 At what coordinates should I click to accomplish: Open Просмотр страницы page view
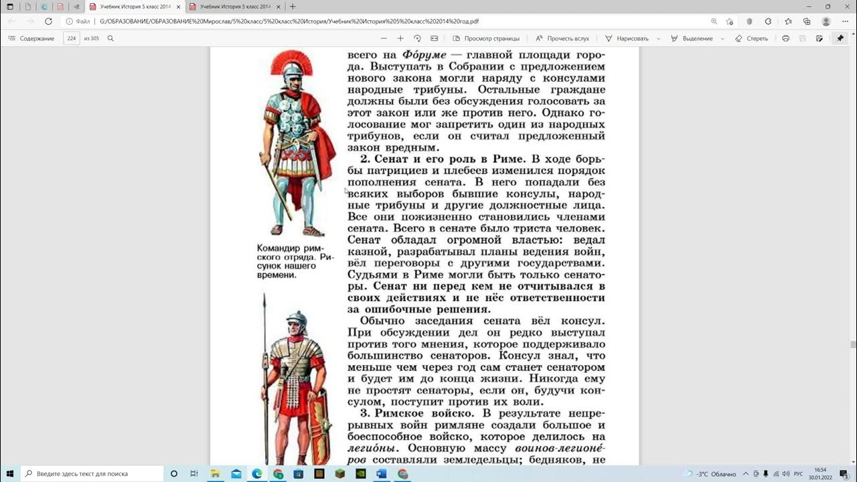tap(486, 38)
